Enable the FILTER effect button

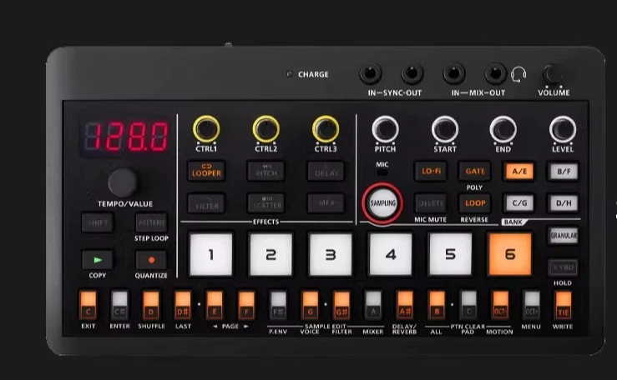pyautogui.click(x=206, y=203)
